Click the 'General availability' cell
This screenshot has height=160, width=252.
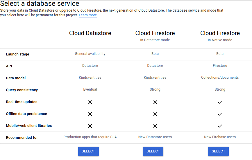tap(90, 54)
